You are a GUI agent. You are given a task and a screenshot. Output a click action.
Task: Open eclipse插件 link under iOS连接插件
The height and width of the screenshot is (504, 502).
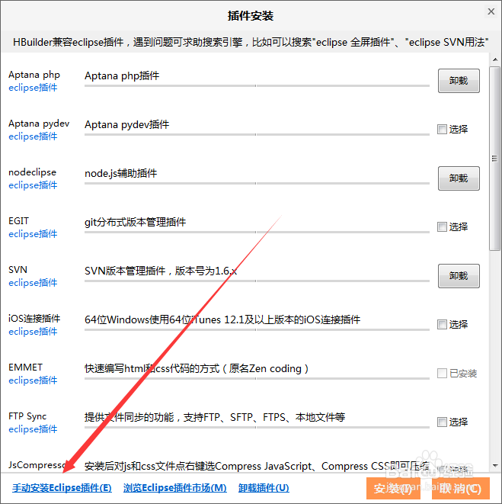[33, 332]
